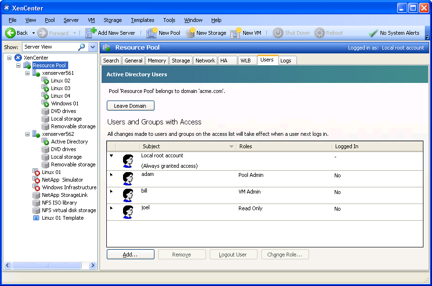Screen dimensions: 432x286
Task: Click the tree scrollbar right arrow
Action: 93,266
